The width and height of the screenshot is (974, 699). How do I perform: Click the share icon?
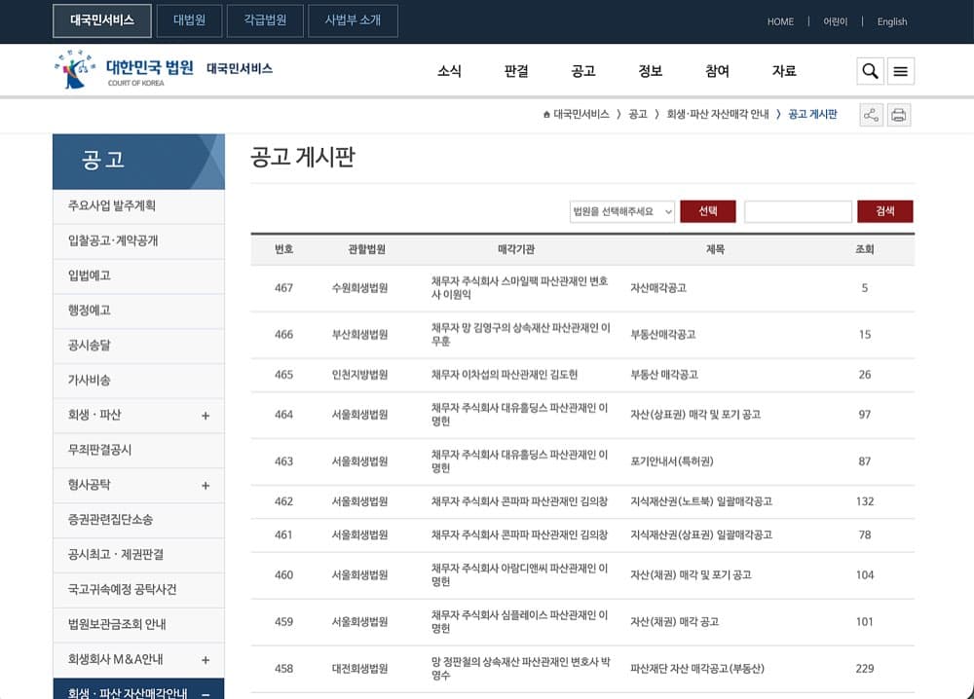coord(872,115)
